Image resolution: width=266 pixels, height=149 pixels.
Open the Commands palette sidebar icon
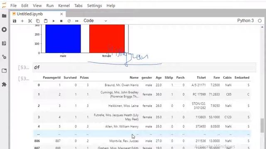click(x=4, y=43)
